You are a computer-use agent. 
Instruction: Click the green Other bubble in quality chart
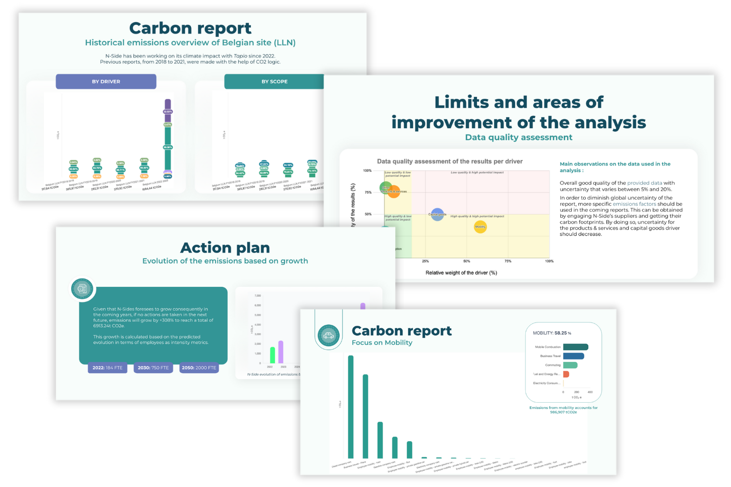(x=385, y=187)
